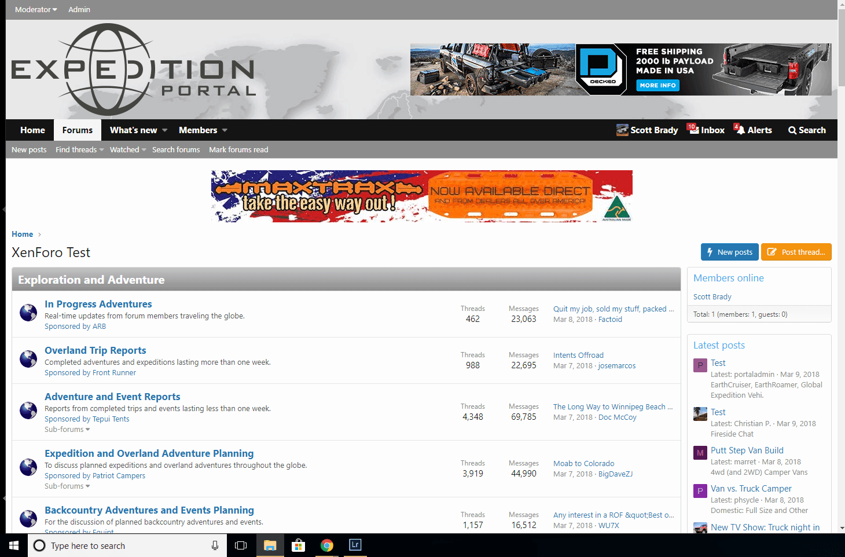Open the Members navigation tab

click(x=198, y=130)
